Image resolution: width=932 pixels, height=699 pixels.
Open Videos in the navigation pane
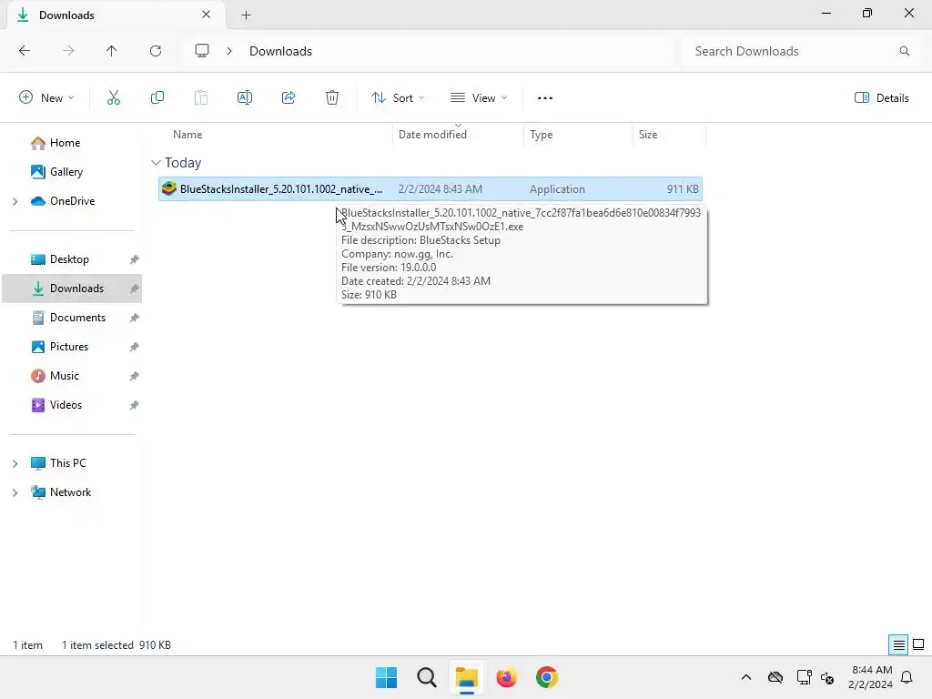click(66, 405)
